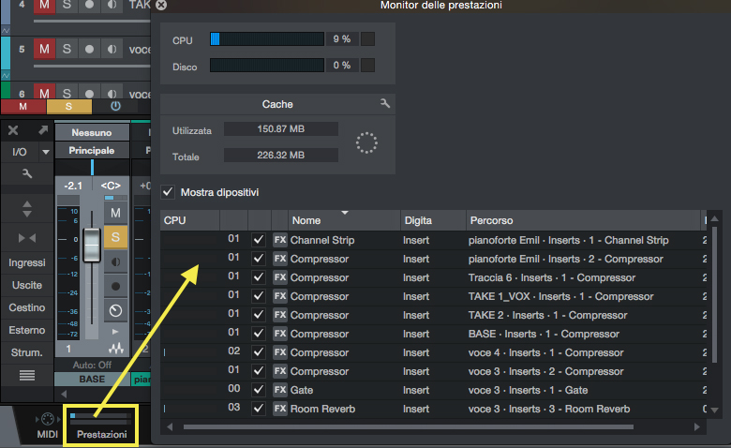The height and width of the screenshot is (448, 731).
Task: Click the FX icon for Room Reverb
Action: click(x=279, y=409)
